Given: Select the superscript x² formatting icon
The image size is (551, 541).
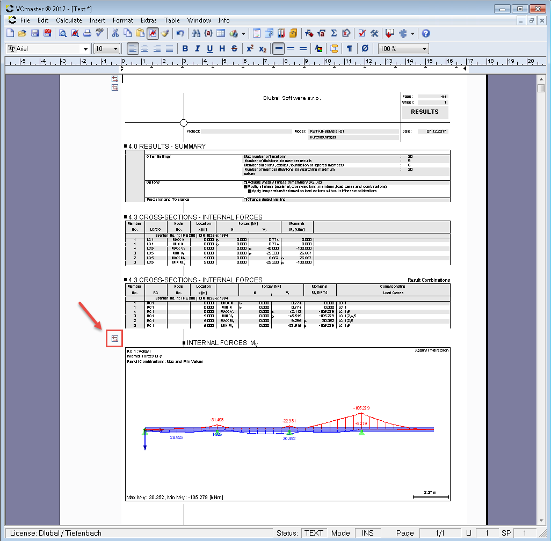Looking at the screenshot, I should click(250, 48).
